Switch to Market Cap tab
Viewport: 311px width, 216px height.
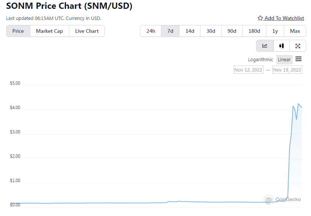[x=49, y=31]
